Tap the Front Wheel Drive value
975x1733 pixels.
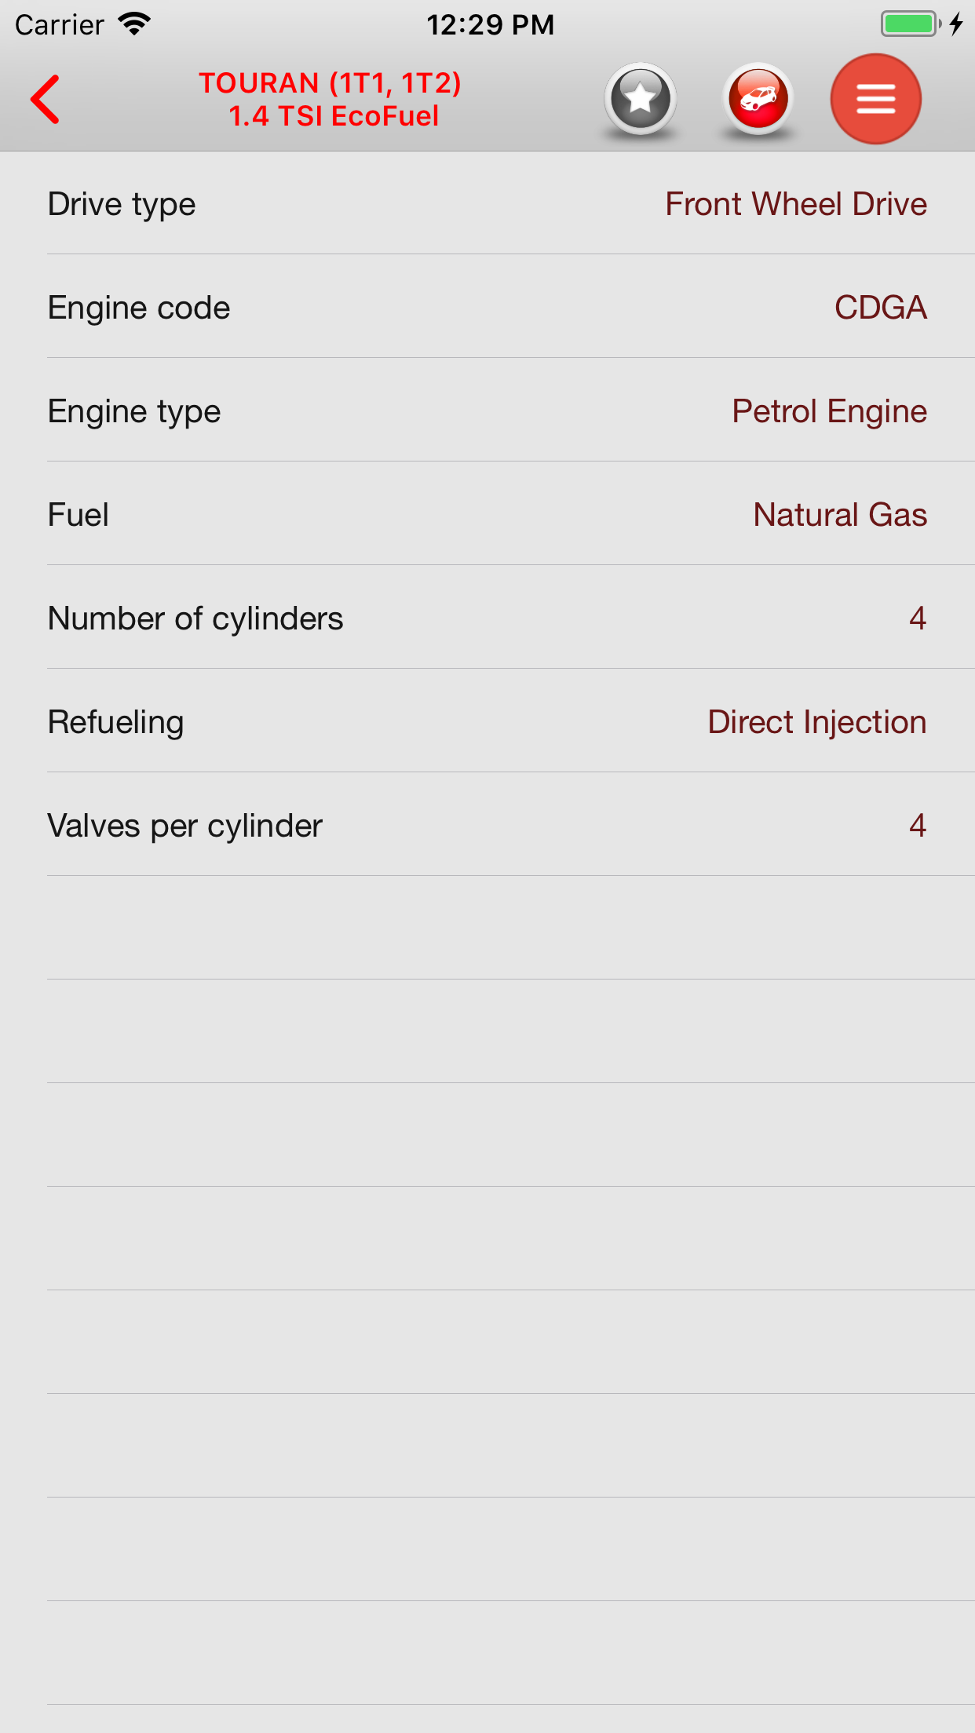tap(796, 204)
